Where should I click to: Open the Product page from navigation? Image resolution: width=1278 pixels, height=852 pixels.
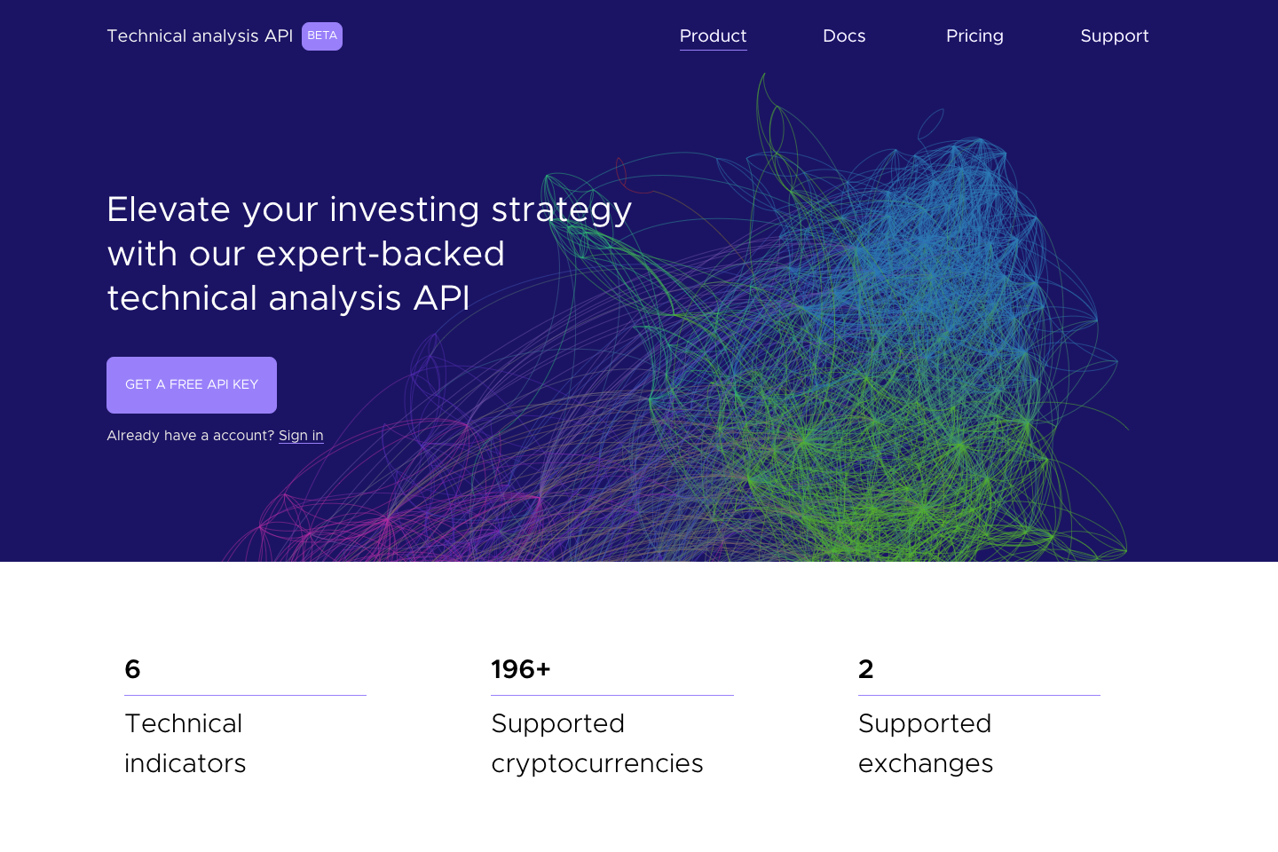[713, 36]
